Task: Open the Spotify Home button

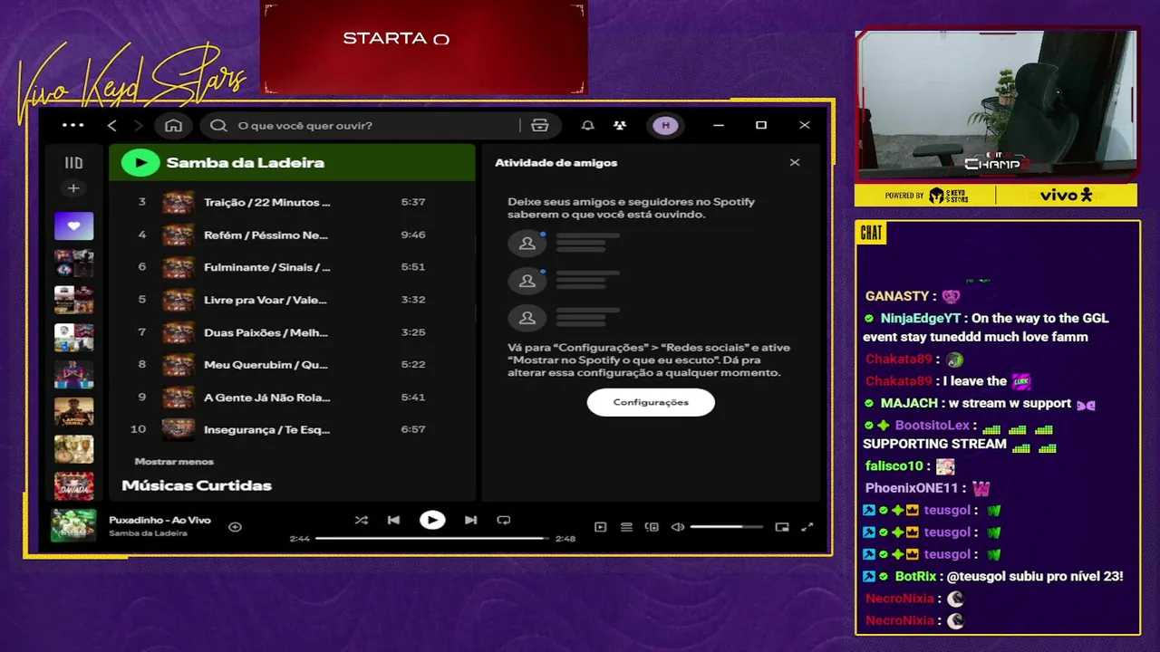Action: click(x=173, y=126)
